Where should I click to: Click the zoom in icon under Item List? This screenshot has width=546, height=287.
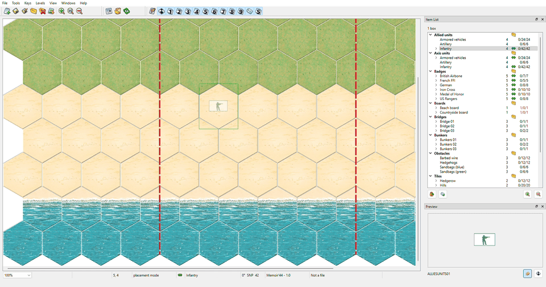tap(528, 194)
